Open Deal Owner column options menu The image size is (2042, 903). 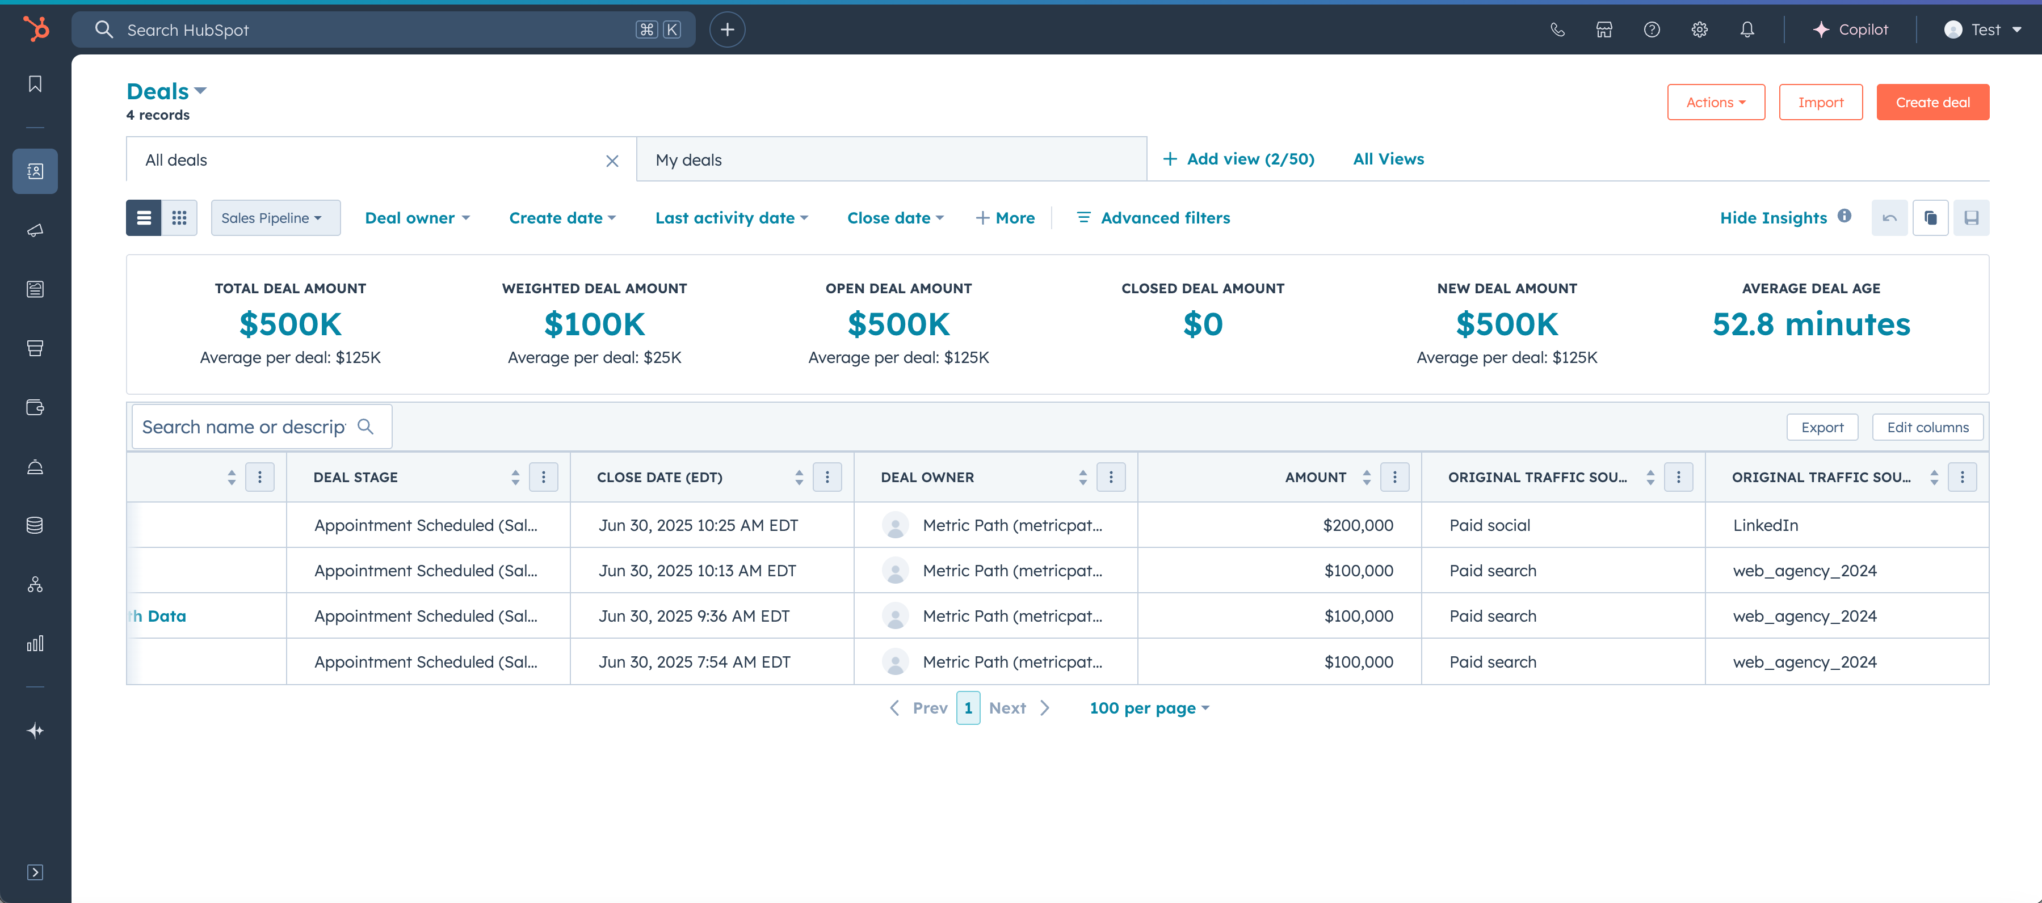tap(1111, 477)
